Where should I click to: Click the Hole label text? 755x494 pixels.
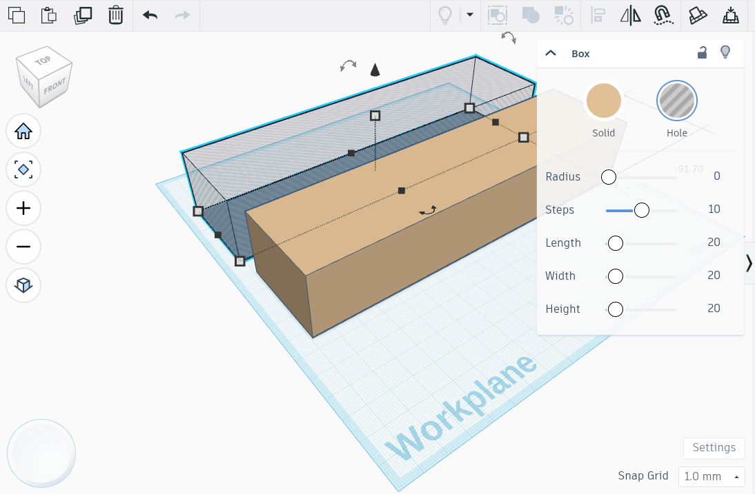pos(676,133)
